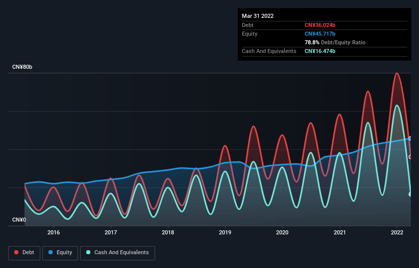Screen dimensions: 419x268
Task: Click the 78.8% Debt/Equity Ratio text
Action: pyautogui.click(x=335, y=42)
